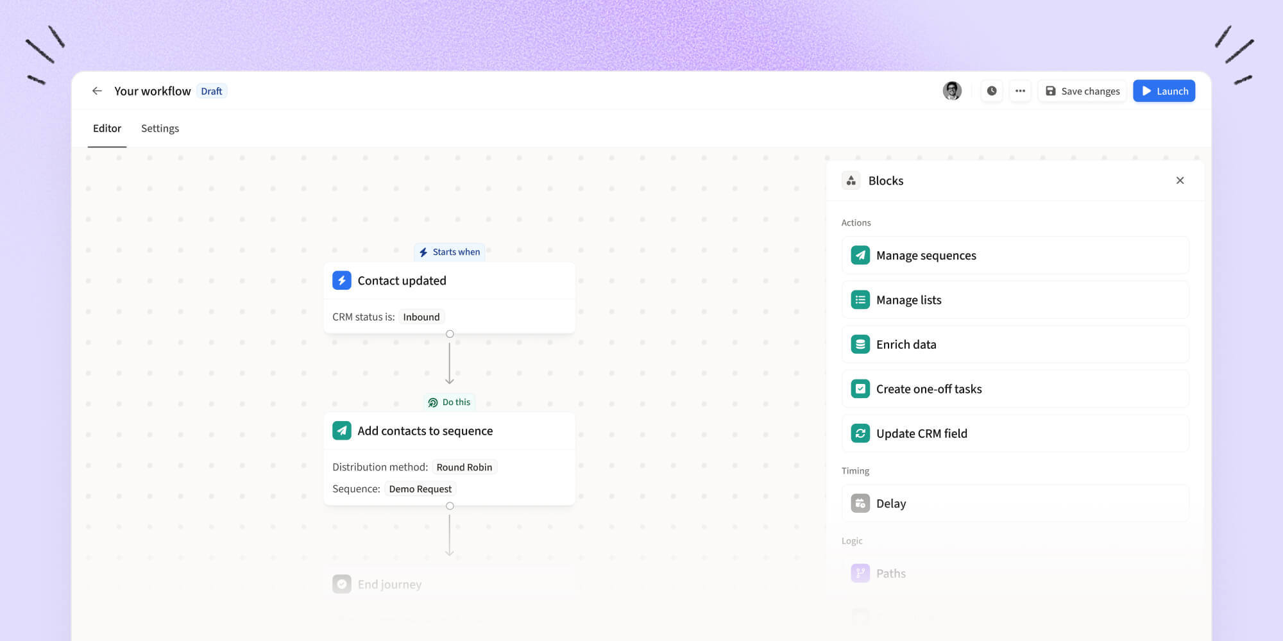1283x641 pixels.
Task: Click the ellipsis more-options icon
Action: 1020,90
